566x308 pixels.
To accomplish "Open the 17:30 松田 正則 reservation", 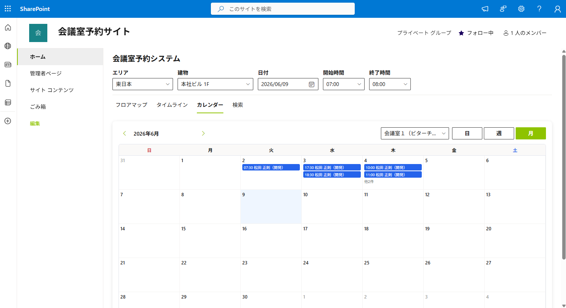I will [x=332, y=167].
